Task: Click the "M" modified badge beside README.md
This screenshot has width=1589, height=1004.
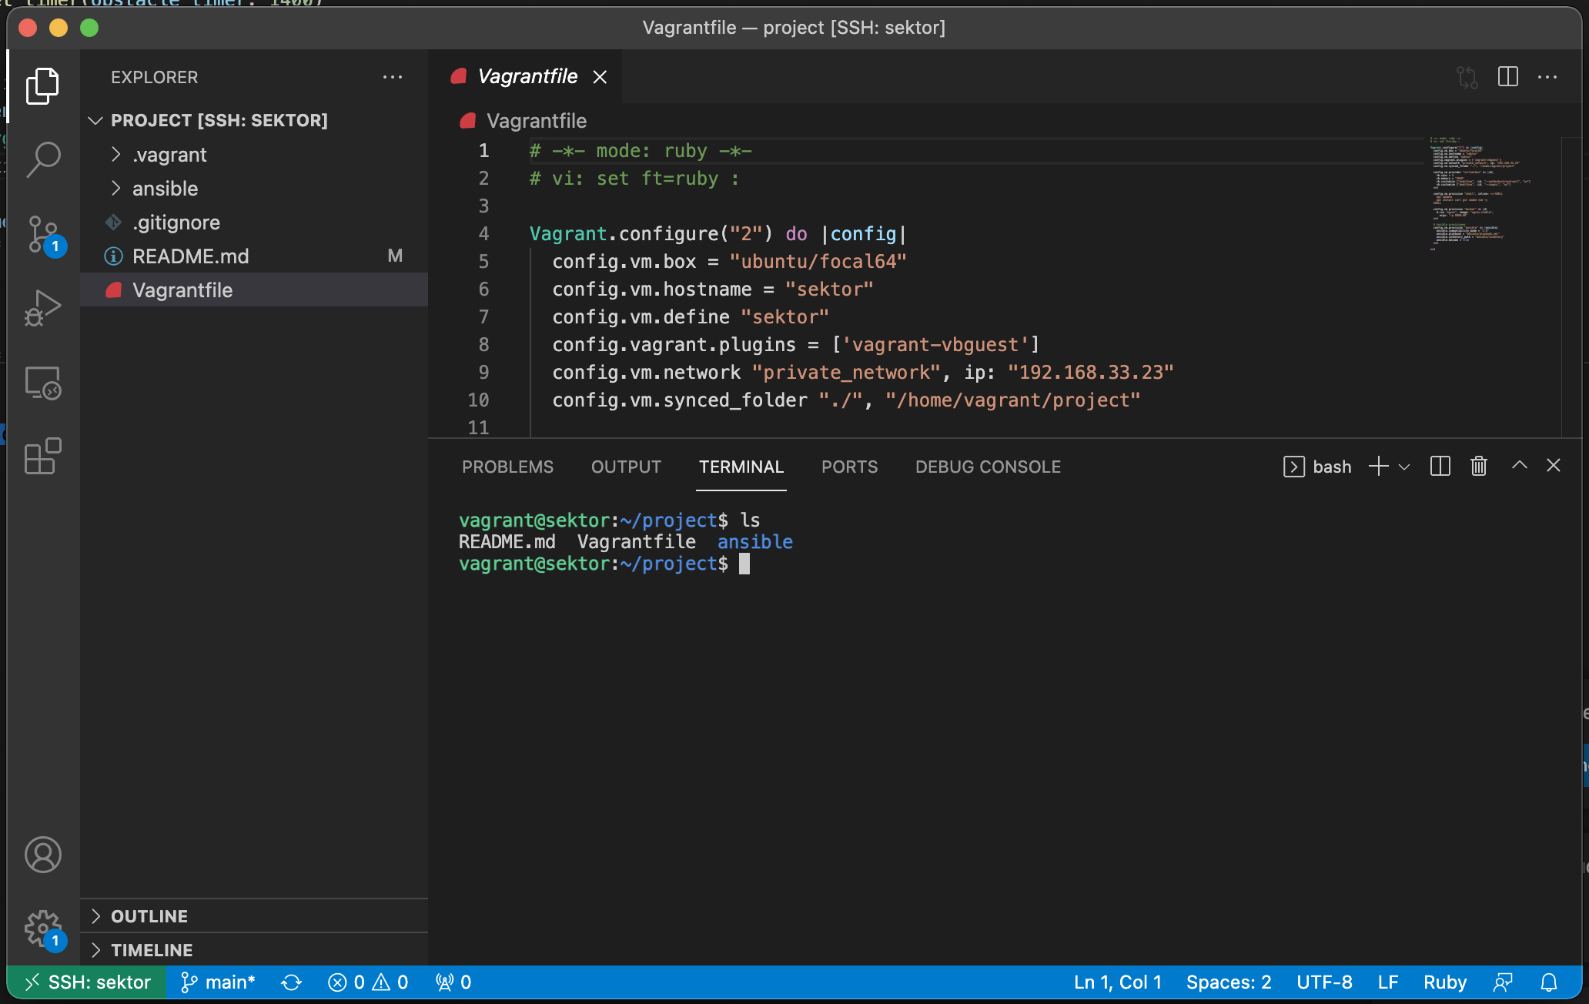Action: pyautogui.click(x=395, y=256)
